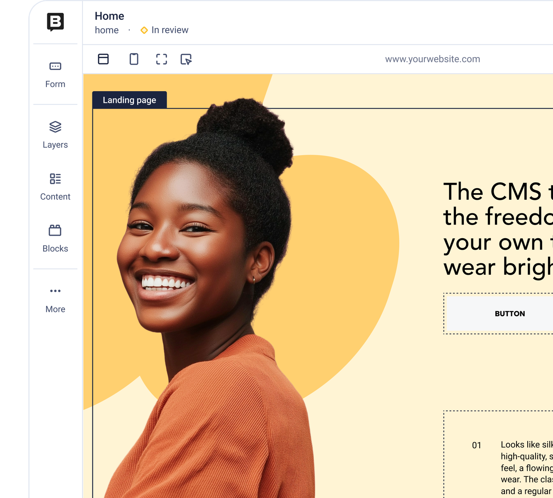Image resolution: width=553 pixels, height=498 pixels.
Task: Click the In review status label
Action: pyautogui.click(x=170, y=30)
